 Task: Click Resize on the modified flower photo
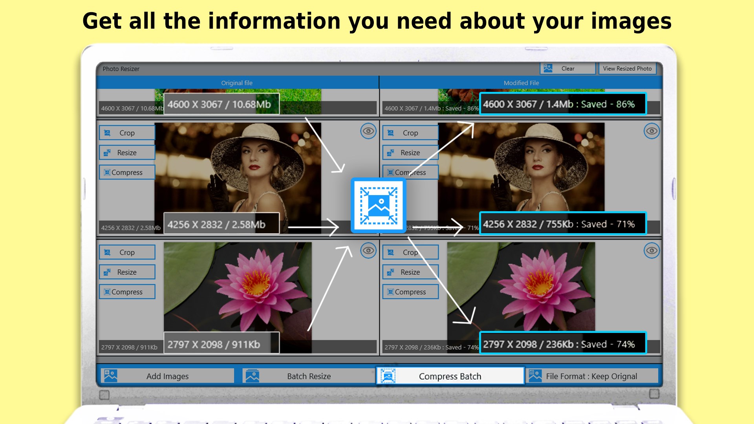point(410,272)
